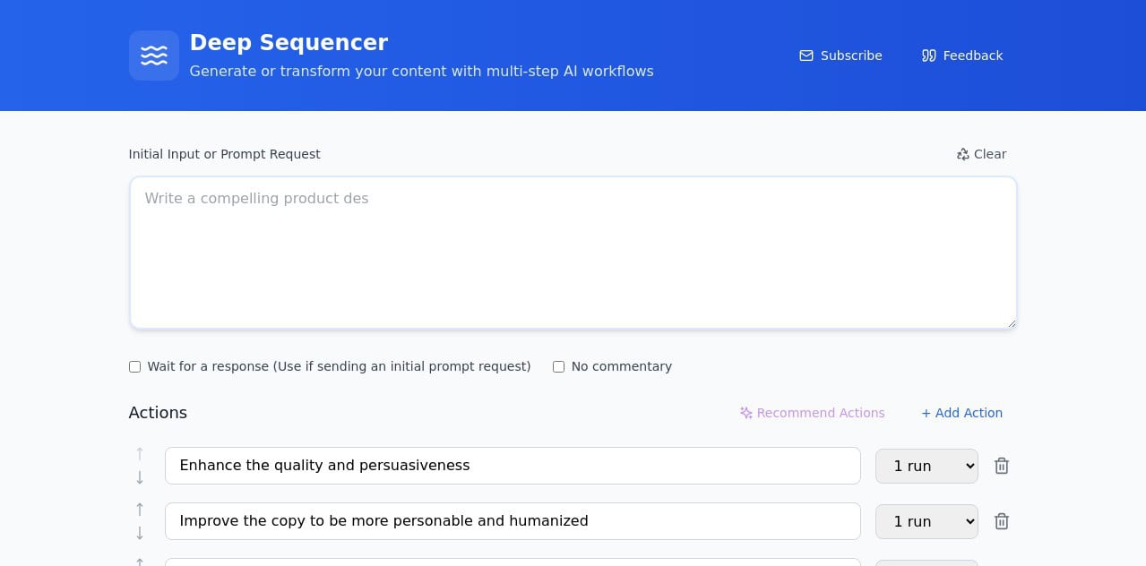Click the branch icon next to Clear

coord(963,154)
